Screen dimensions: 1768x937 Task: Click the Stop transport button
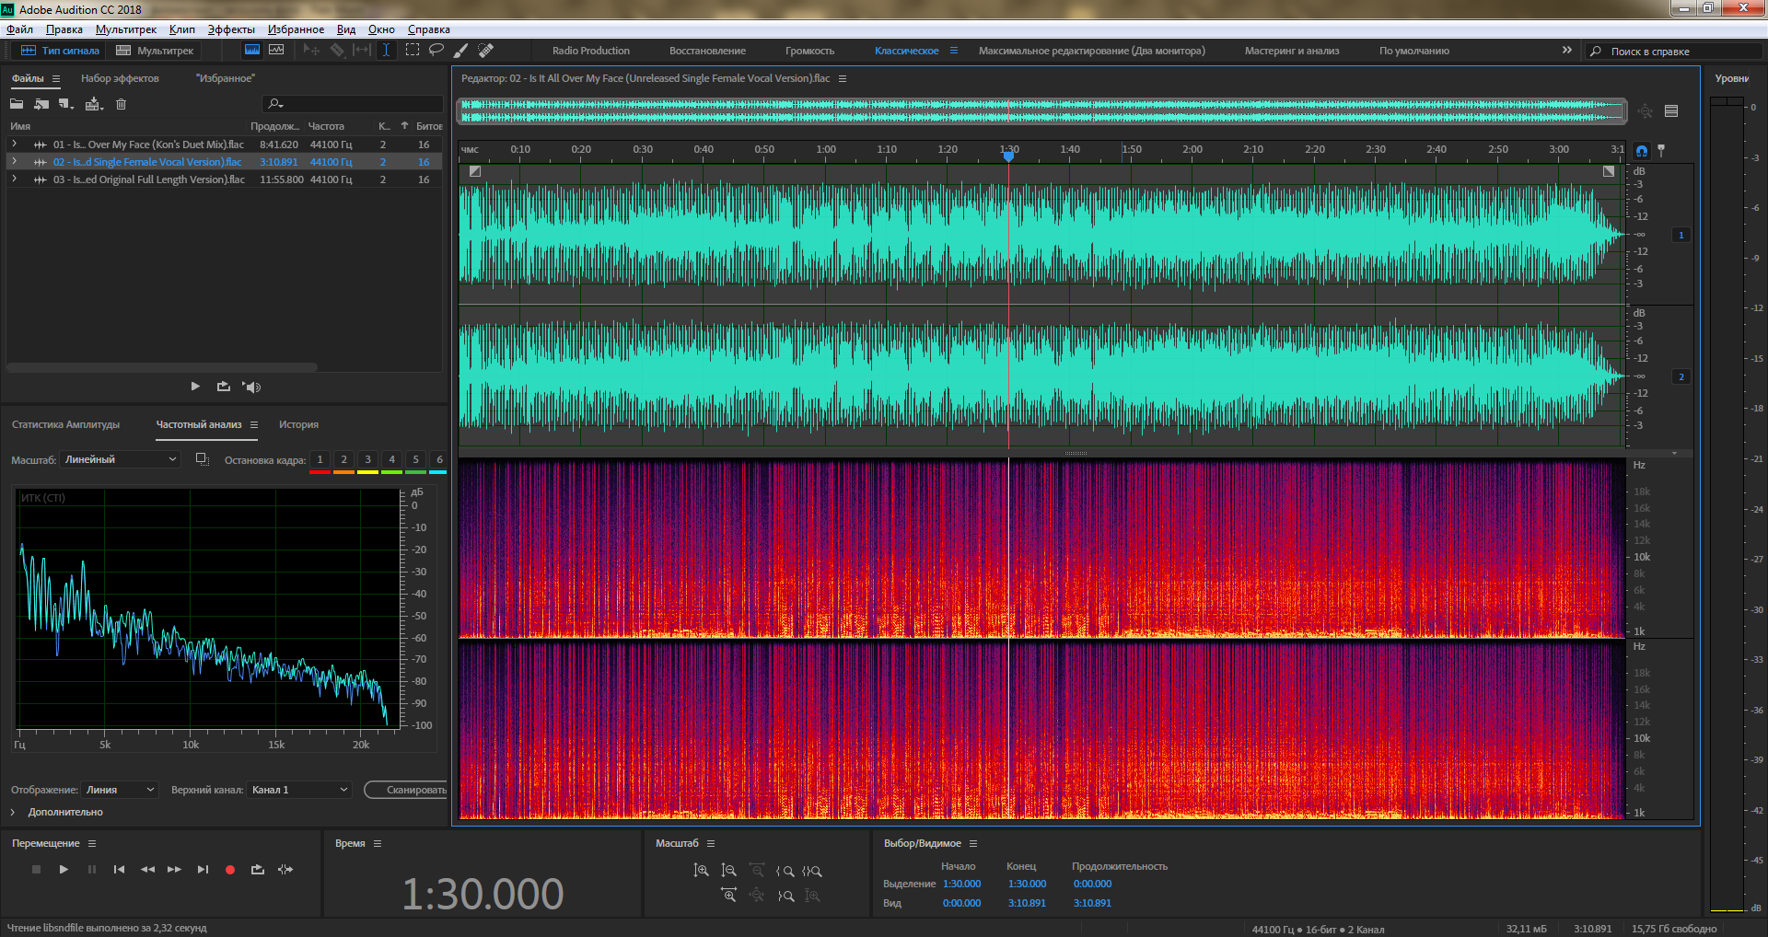[36, 869]
